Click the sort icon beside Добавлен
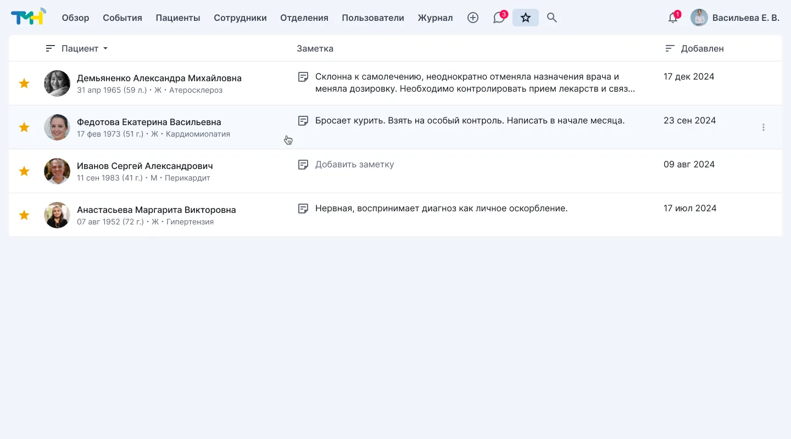The height and width of the screenshot is (439, 791). [670, 48]
